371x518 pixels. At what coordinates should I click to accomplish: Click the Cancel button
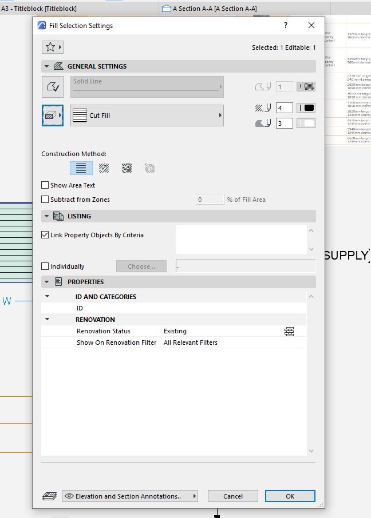point(233,496)
